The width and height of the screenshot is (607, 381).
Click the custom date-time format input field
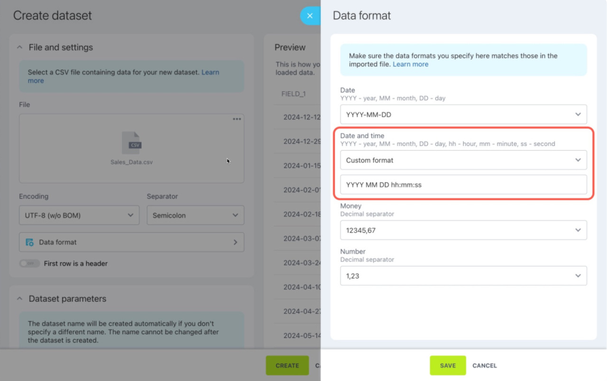coord(463,185)
